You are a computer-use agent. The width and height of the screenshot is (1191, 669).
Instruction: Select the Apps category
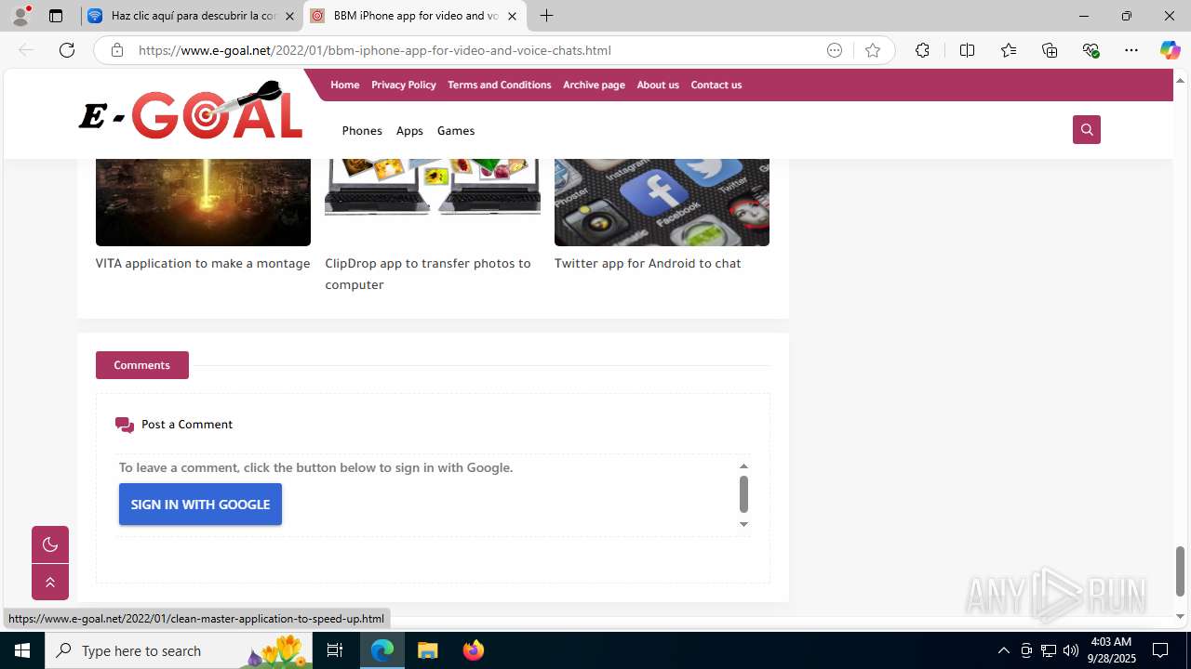[409, 131]
